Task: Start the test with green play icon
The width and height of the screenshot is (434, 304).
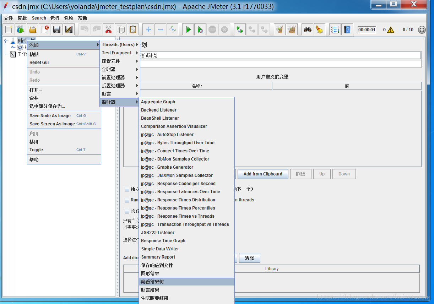Action: 188,29
